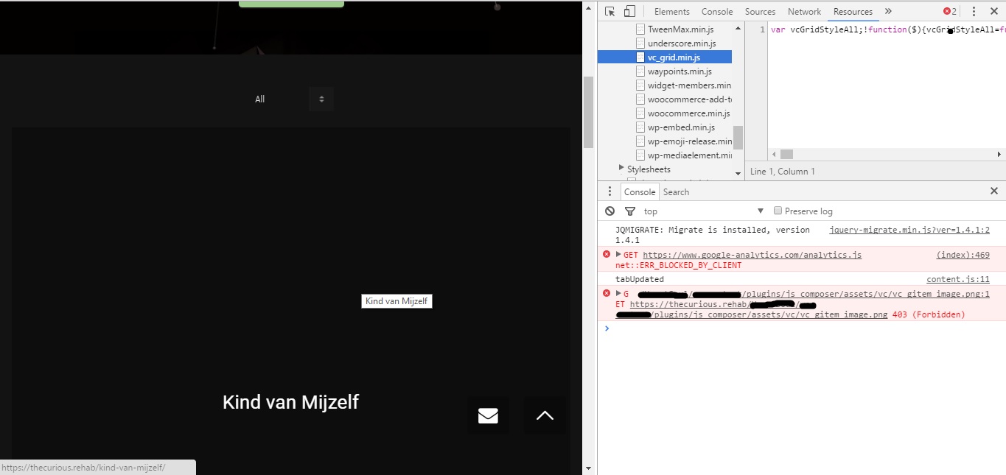The image size is (1006, 475).
Task: Activate the inspect element picker icon
Action: 610,11
